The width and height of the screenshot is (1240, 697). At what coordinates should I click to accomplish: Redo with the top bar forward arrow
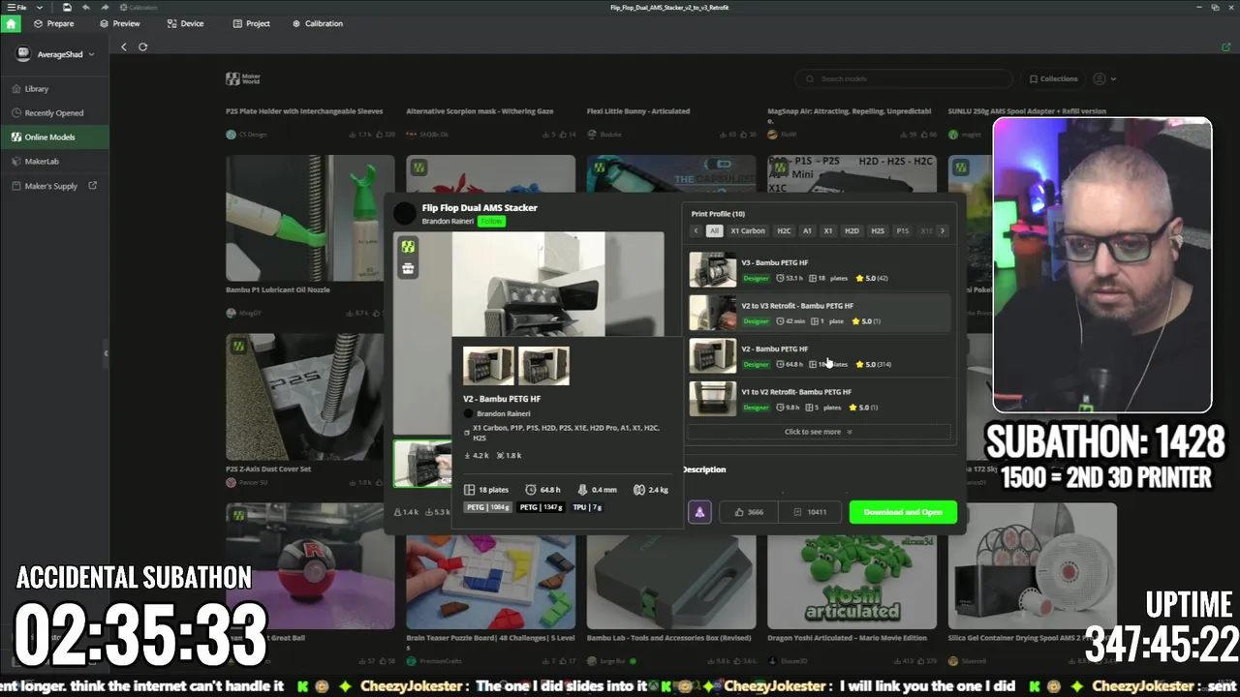pos(105,8)
